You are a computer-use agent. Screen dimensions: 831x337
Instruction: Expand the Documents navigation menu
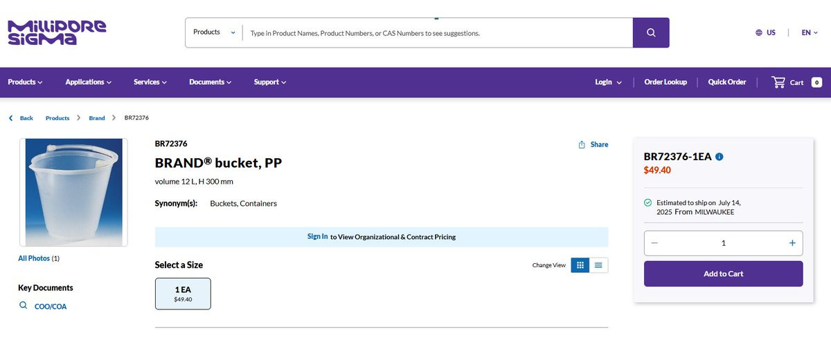211,82
